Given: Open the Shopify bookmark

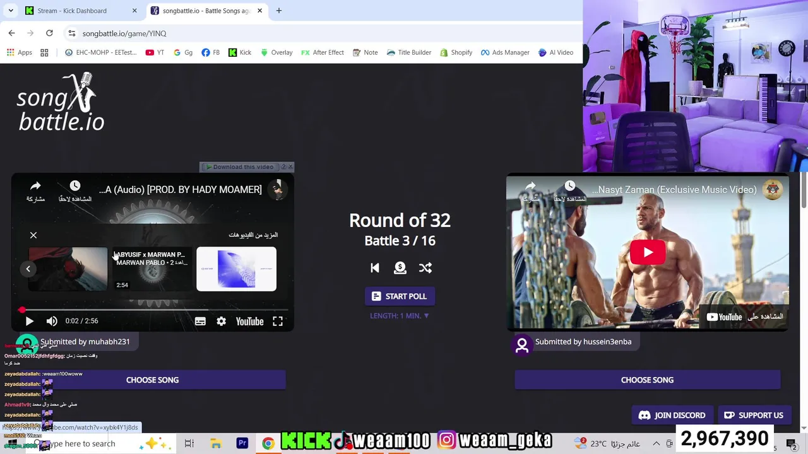Looking at the screenshot, I should click(x=456, y=52).
